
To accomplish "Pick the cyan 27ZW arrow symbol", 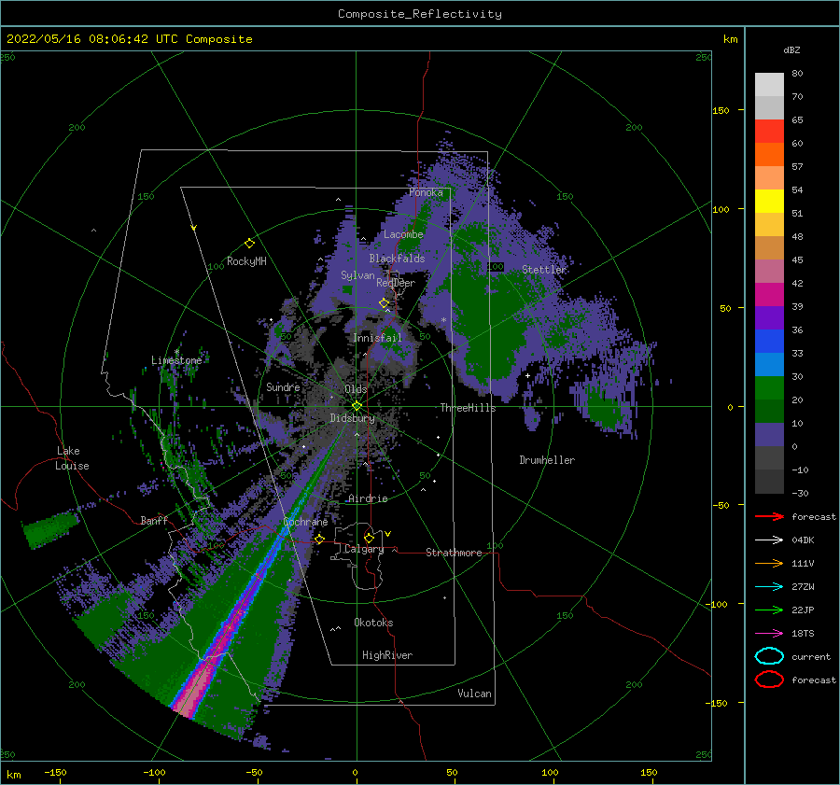I will click(x=769, y=587).
